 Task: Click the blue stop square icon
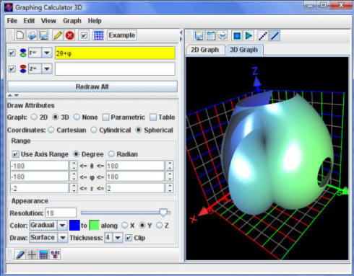237,36
